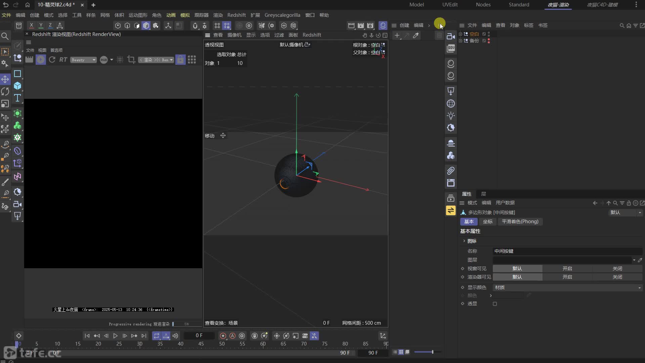
Task: Open the grid layout icon in RenderView
Action: point(192,59)
